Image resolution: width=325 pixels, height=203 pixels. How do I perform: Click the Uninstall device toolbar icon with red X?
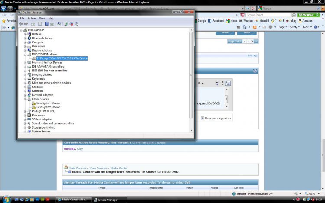pos(71,24)
